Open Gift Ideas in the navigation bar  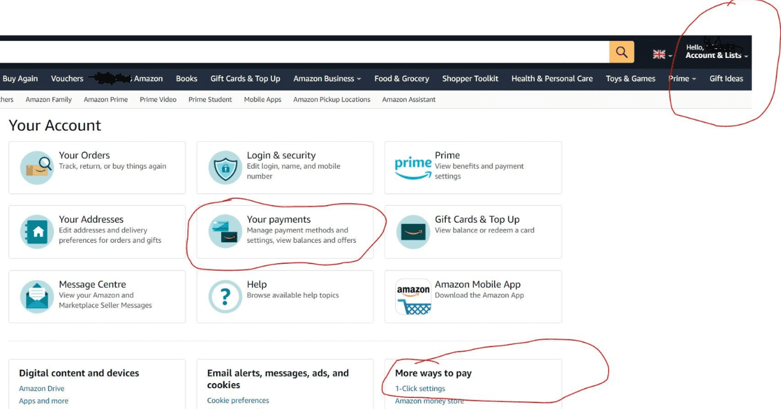726,79
